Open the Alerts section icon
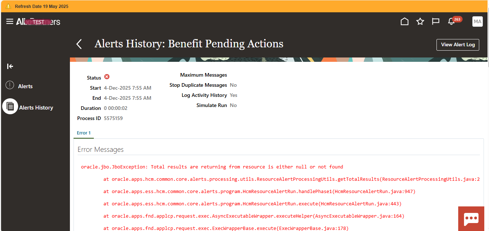The width and height of the screenshot is (489, 231). (10, 86)
